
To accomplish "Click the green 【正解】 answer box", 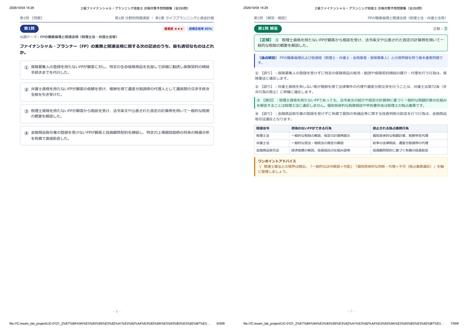I will click(351, 43).
